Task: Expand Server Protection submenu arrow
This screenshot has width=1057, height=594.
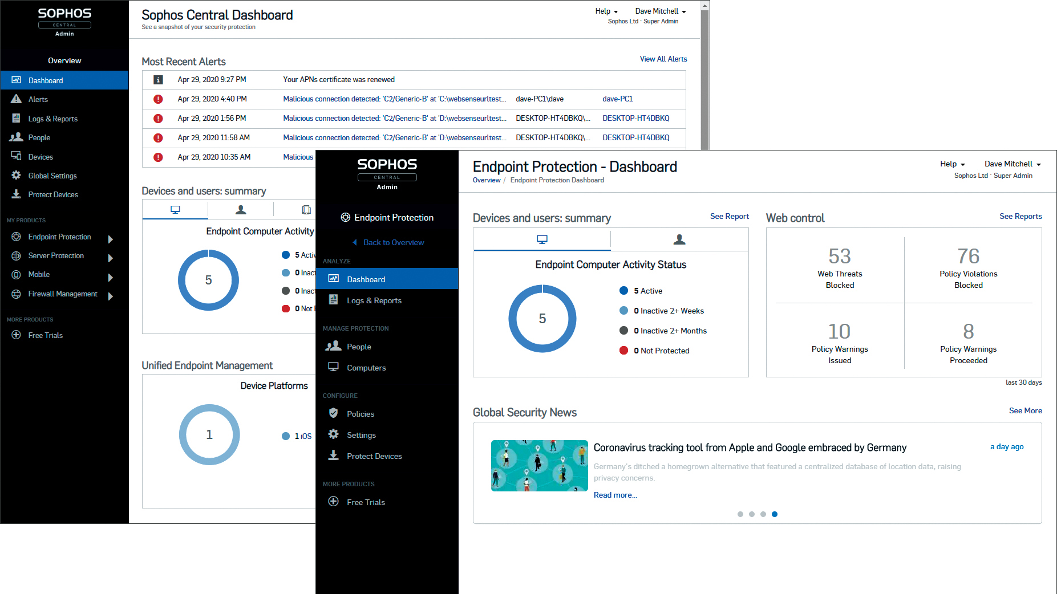Action: pos(111,258)
